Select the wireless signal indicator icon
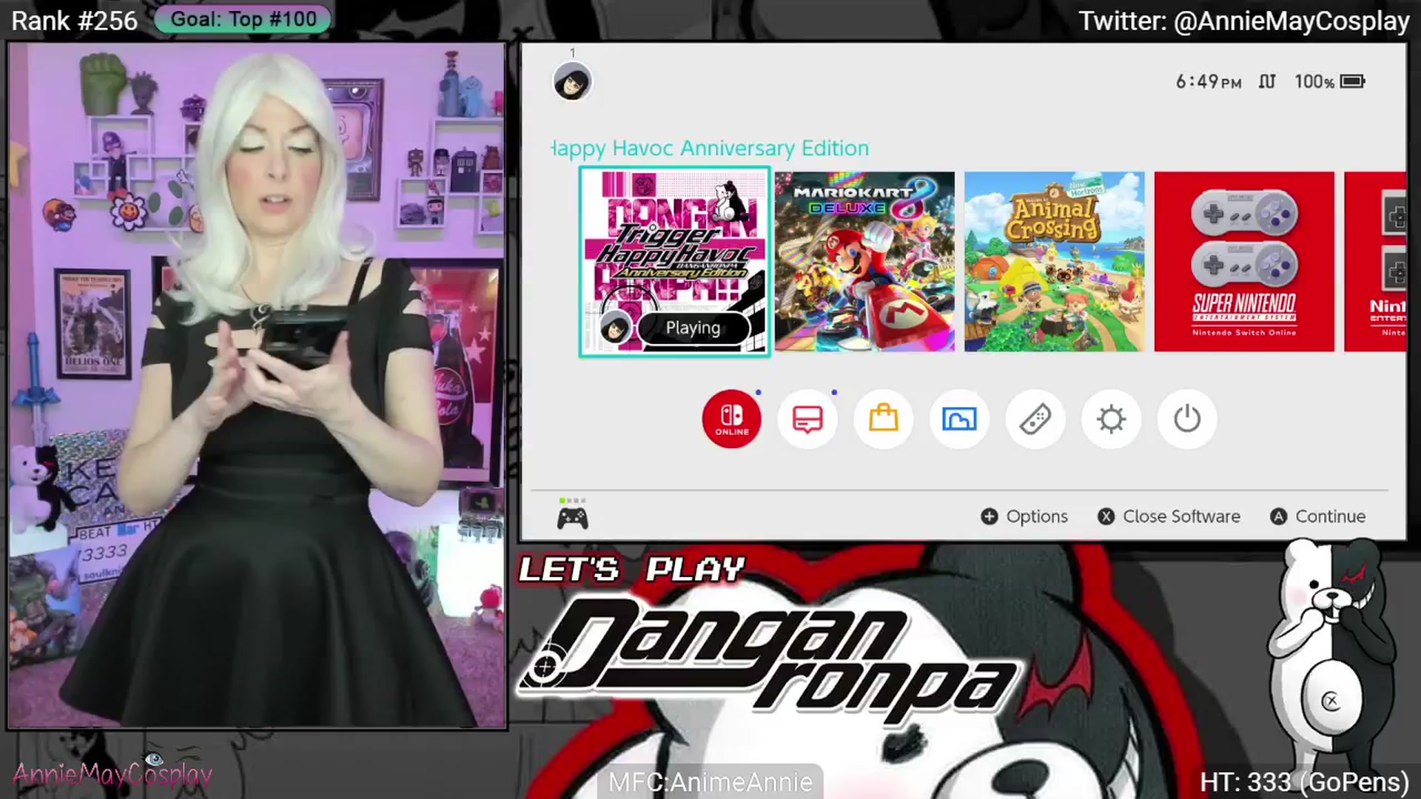The height and width of the screenshot is (799, 1421). (x=1267, y=81)
